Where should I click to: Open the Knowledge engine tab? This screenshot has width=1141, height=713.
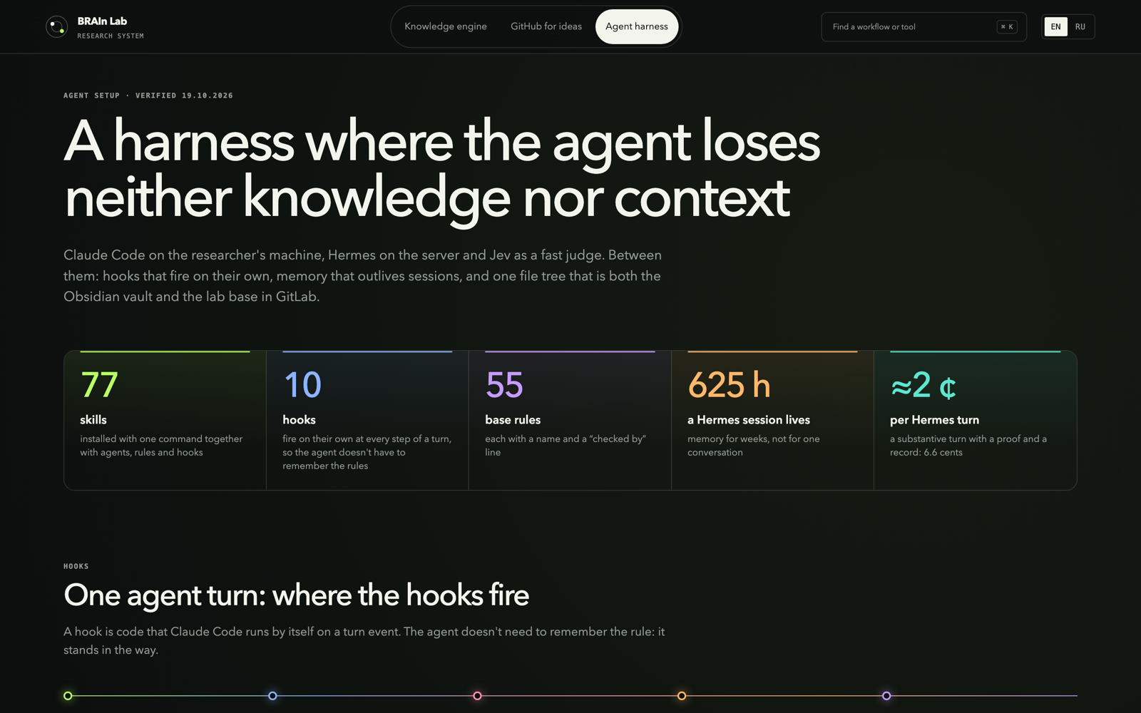click(446, 26)
